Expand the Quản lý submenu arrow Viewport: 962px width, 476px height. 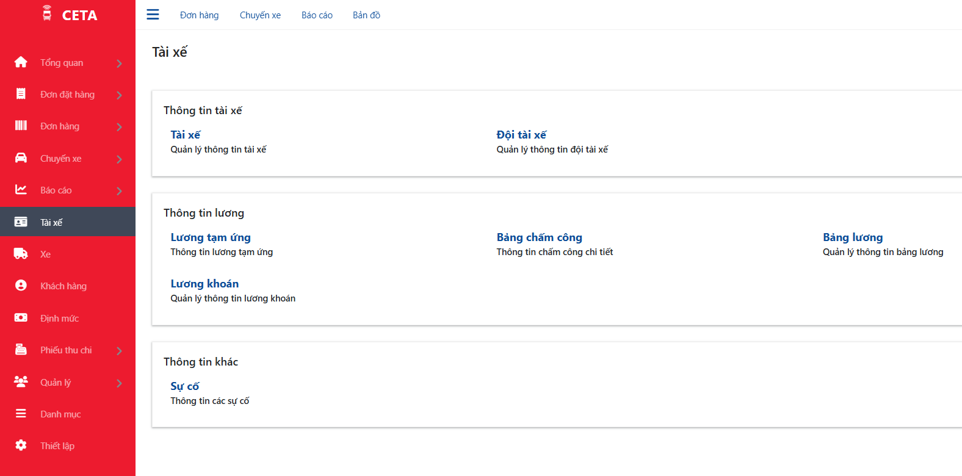[x=119, y=383]
